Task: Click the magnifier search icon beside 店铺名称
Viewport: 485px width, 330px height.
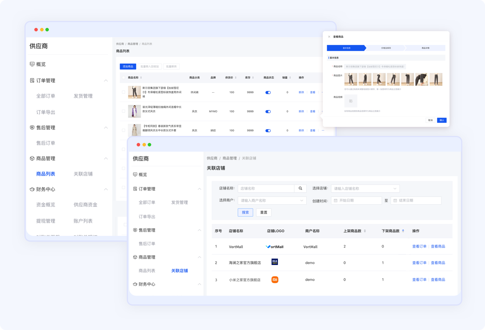Action: pyautogui.click(x=300, y=188)
